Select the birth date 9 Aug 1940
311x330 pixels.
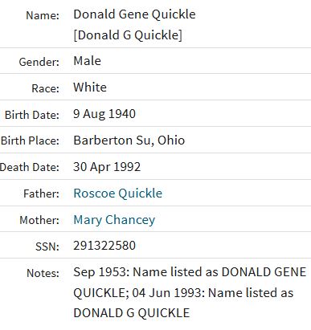click(x=104, y=114)
